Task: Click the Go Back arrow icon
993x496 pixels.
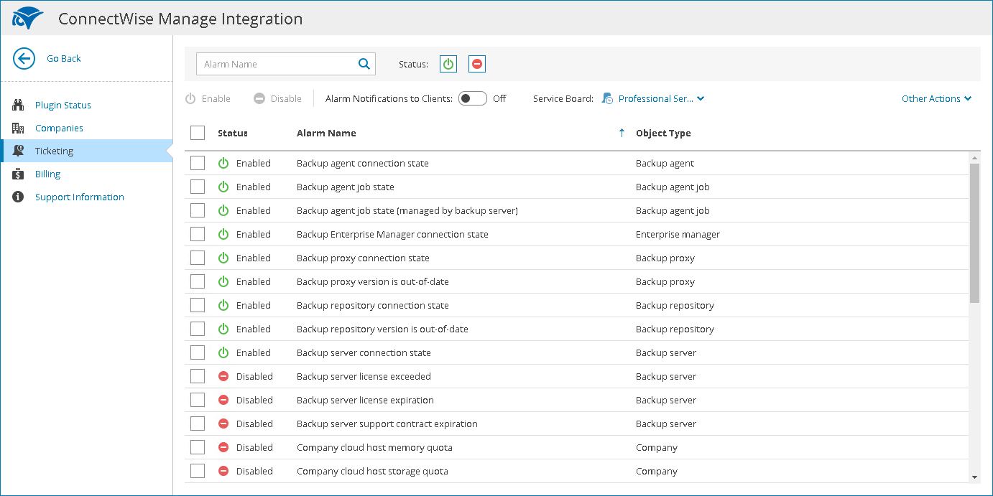Action: click(24, 59)
